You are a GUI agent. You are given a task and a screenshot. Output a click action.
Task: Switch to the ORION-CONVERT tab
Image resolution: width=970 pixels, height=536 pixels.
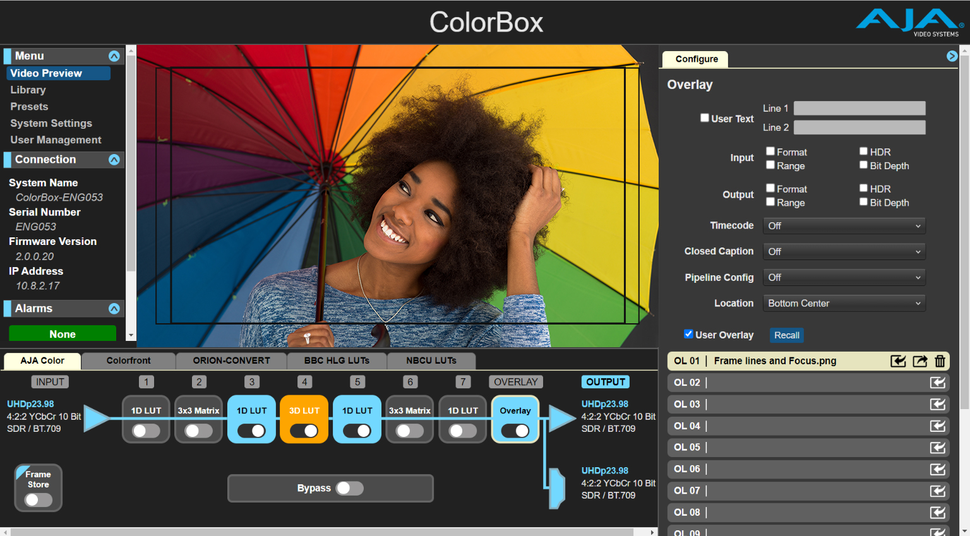[x=231, y=360]
